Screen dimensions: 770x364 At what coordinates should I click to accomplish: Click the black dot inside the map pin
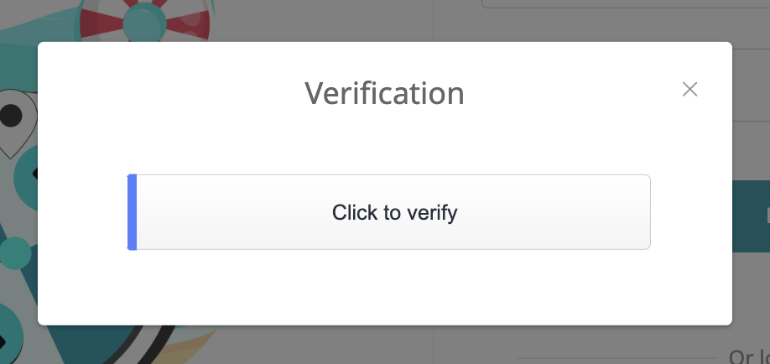[10, 116]
